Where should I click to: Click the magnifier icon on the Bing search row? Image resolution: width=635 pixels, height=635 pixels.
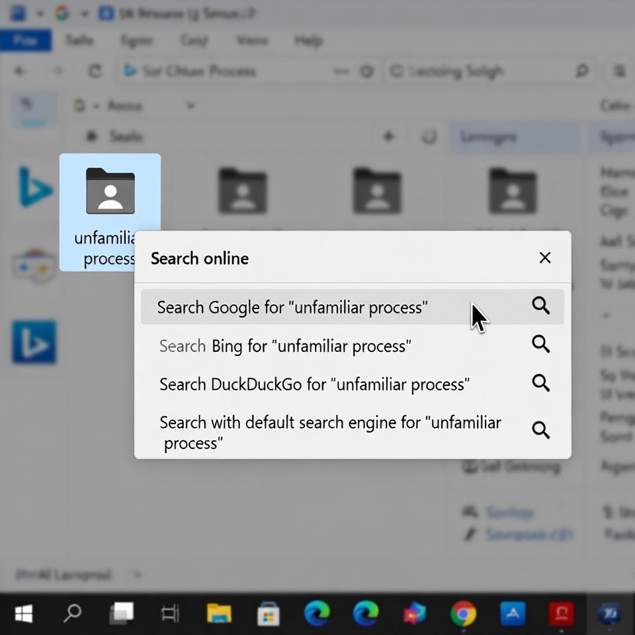click(x=540, y=344)
